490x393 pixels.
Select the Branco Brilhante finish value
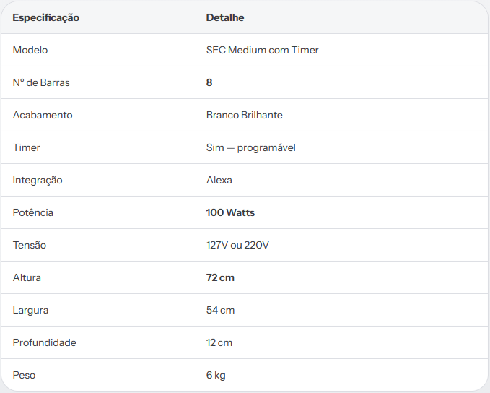click(245, 115)
